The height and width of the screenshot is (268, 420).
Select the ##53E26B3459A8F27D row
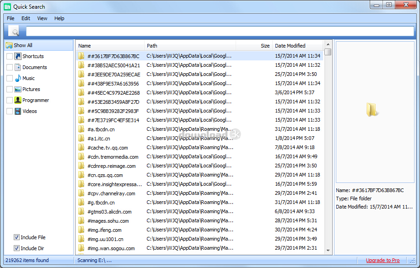(199, 102)
